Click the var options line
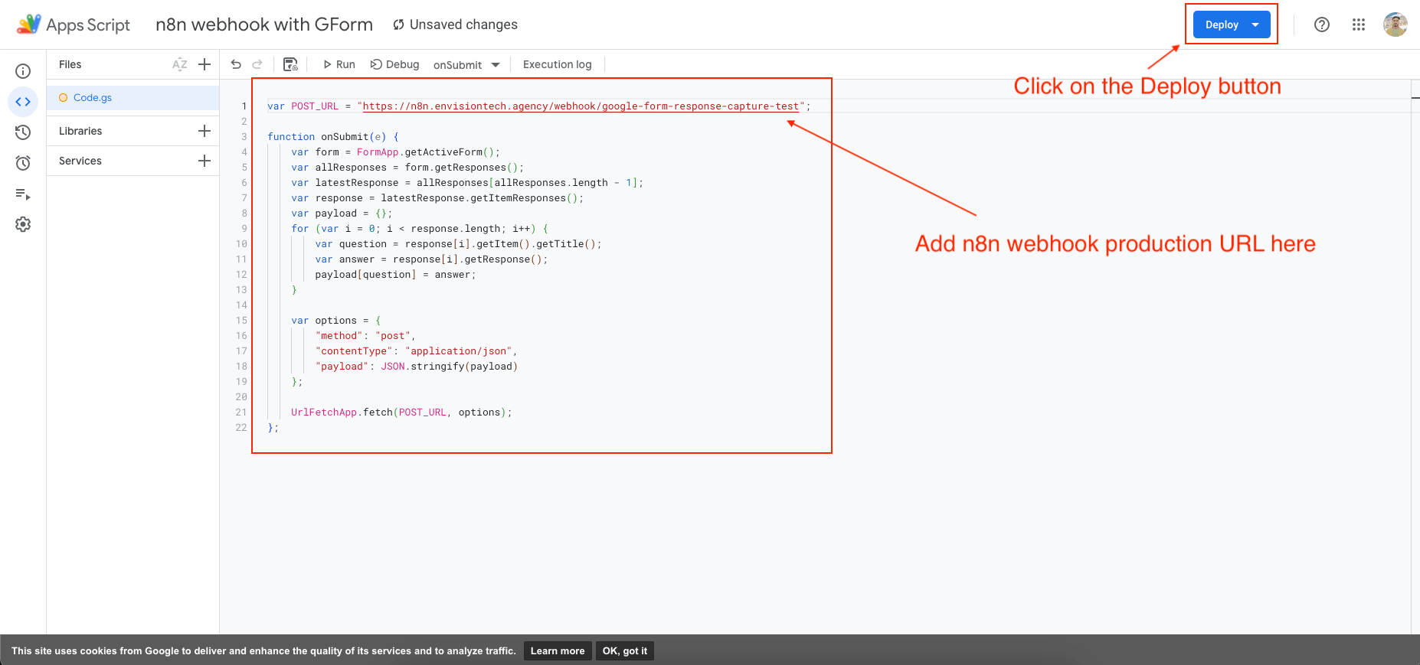1420x665 pixels. 336,321
